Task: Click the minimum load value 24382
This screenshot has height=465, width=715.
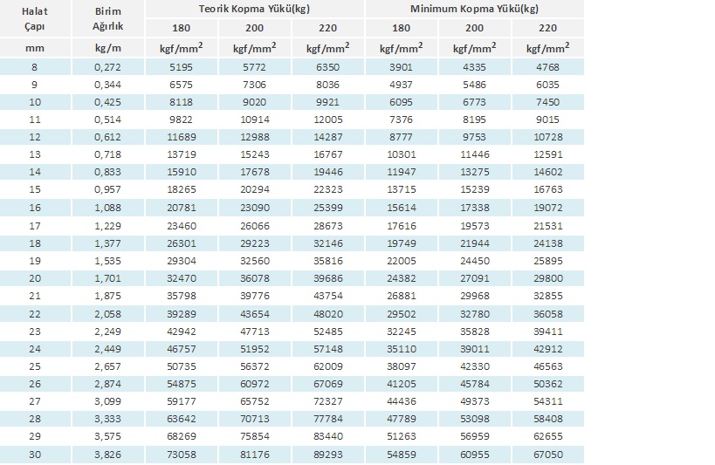Action: point(402,278)
